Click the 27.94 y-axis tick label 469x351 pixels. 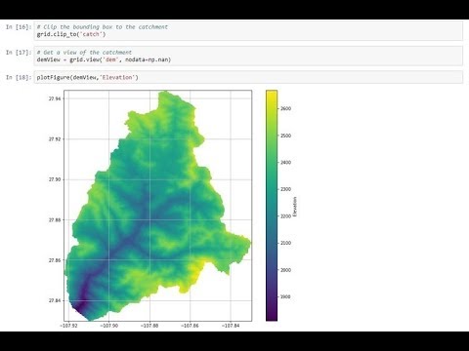tap(55, 98)
